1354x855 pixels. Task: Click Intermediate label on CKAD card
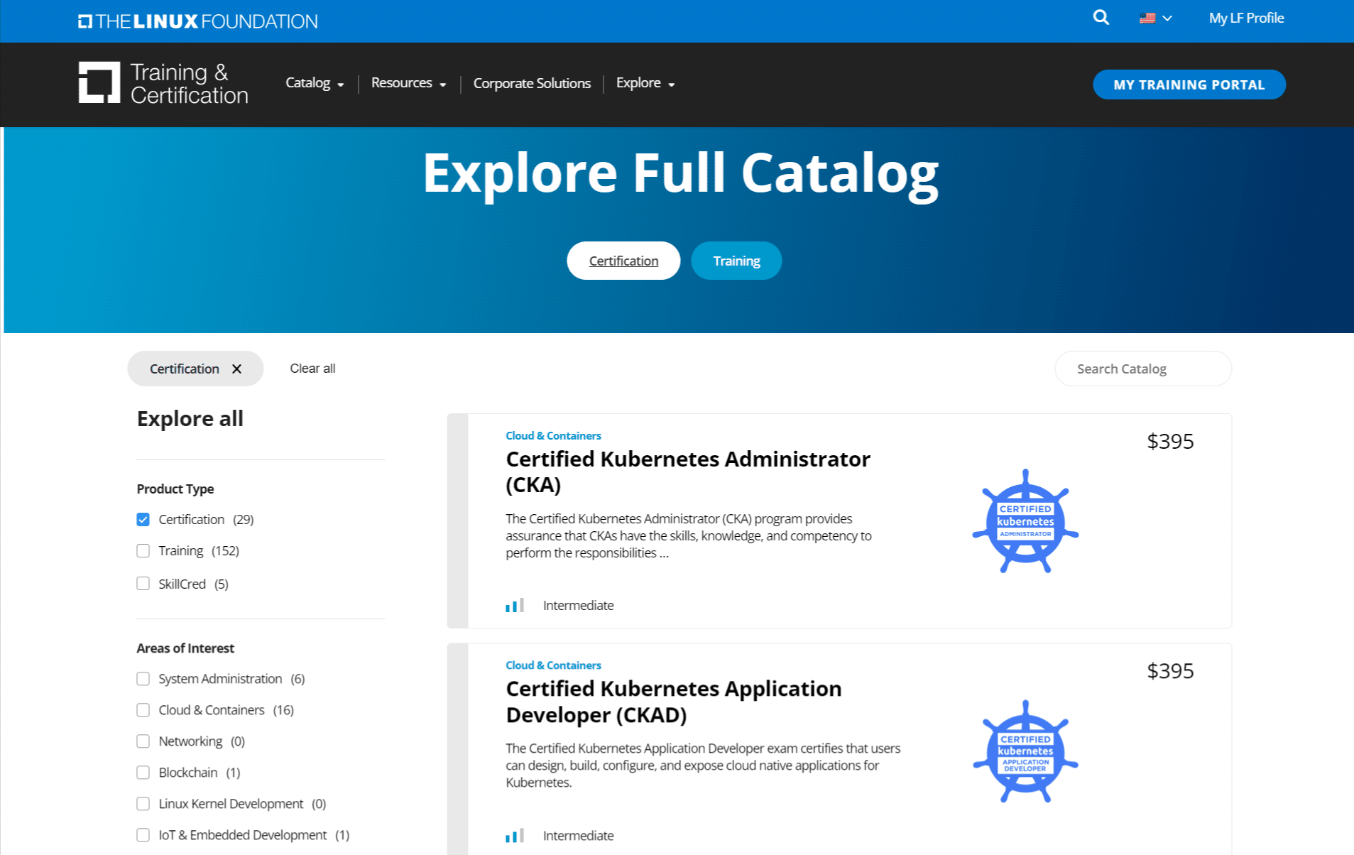point(578,835)
